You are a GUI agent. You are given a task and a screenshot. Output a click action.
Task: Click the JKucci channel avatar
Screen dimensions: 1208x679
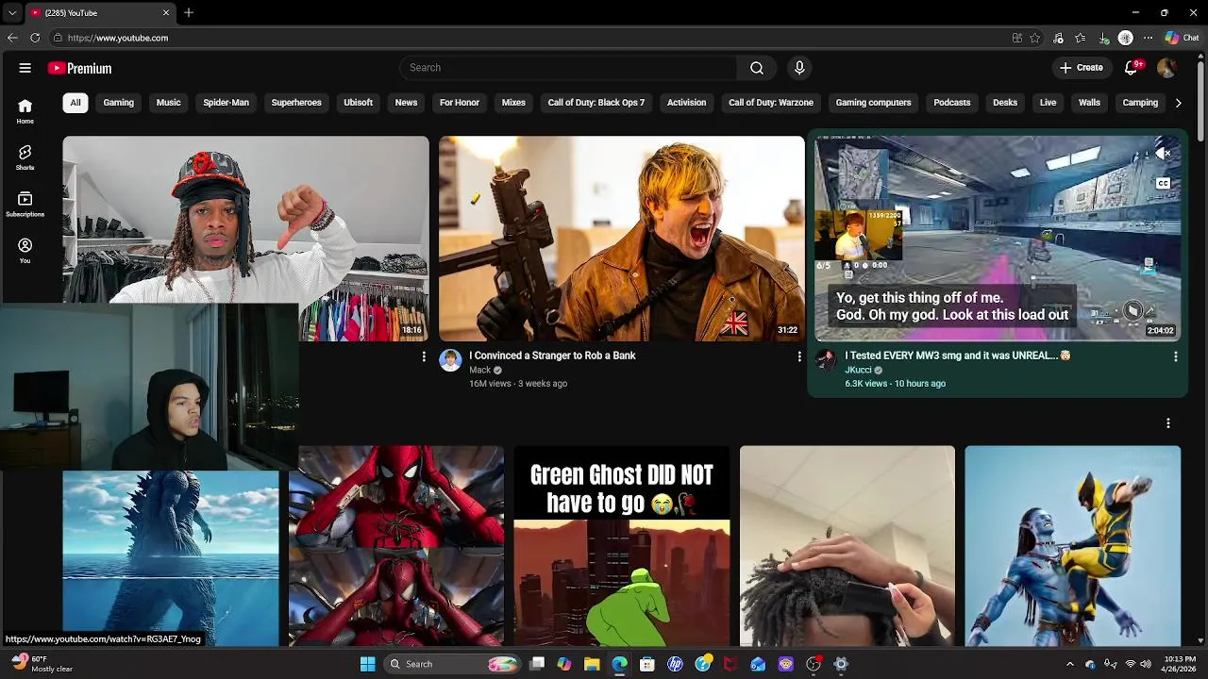tap(826, 361)
